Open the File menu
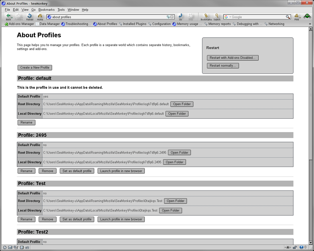 (x=7, y=10)
